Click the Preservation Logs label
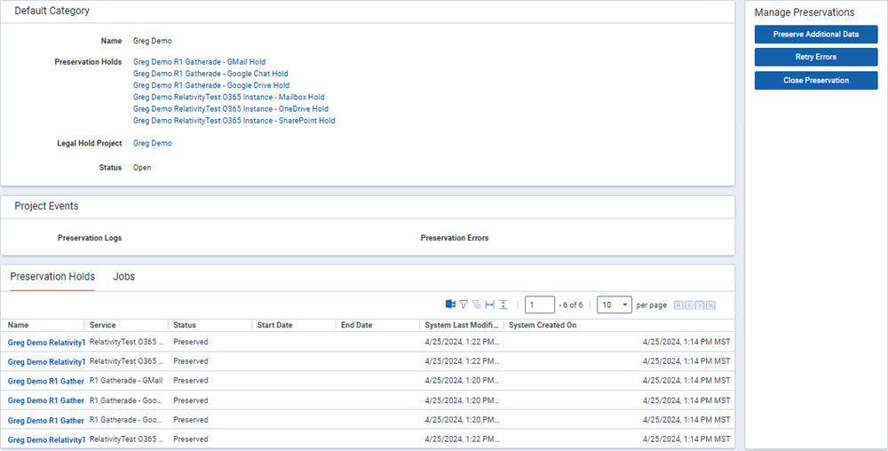Image resolution: width=888 pixels, height=451 pixels. tap(90, 238)
